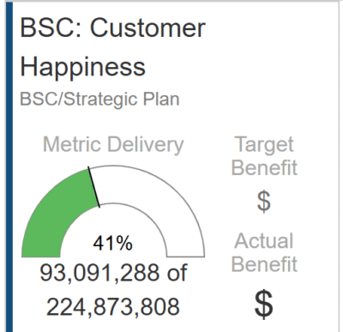Click the "of" text under gauge
This screenshot has width=343, height=332.
[178, 273]
